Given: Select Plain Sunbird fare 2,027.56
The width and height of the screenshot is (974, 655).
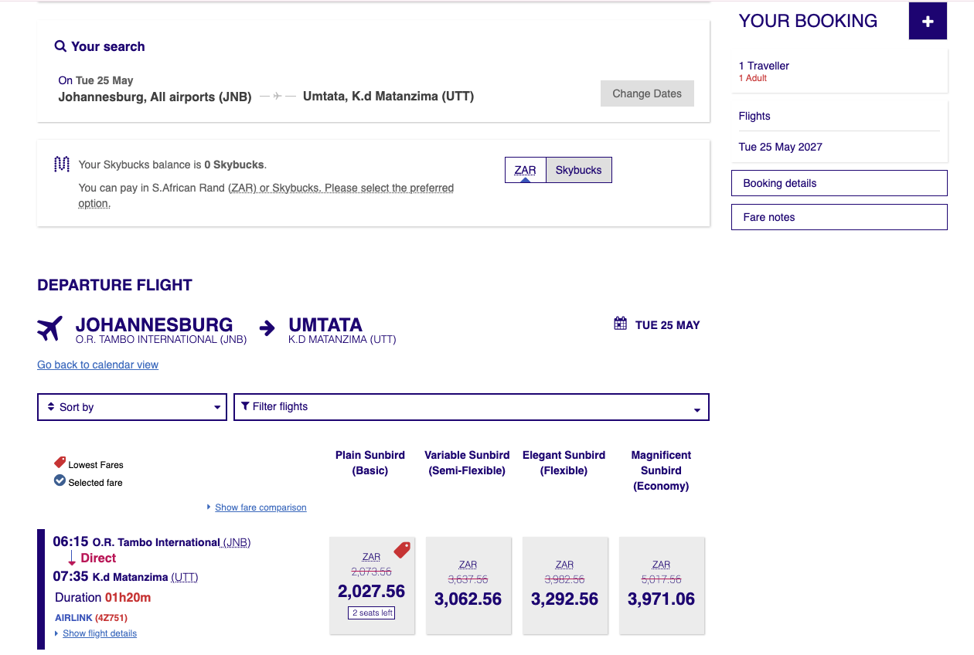Looking at the screenshot, I should [372, 585].
